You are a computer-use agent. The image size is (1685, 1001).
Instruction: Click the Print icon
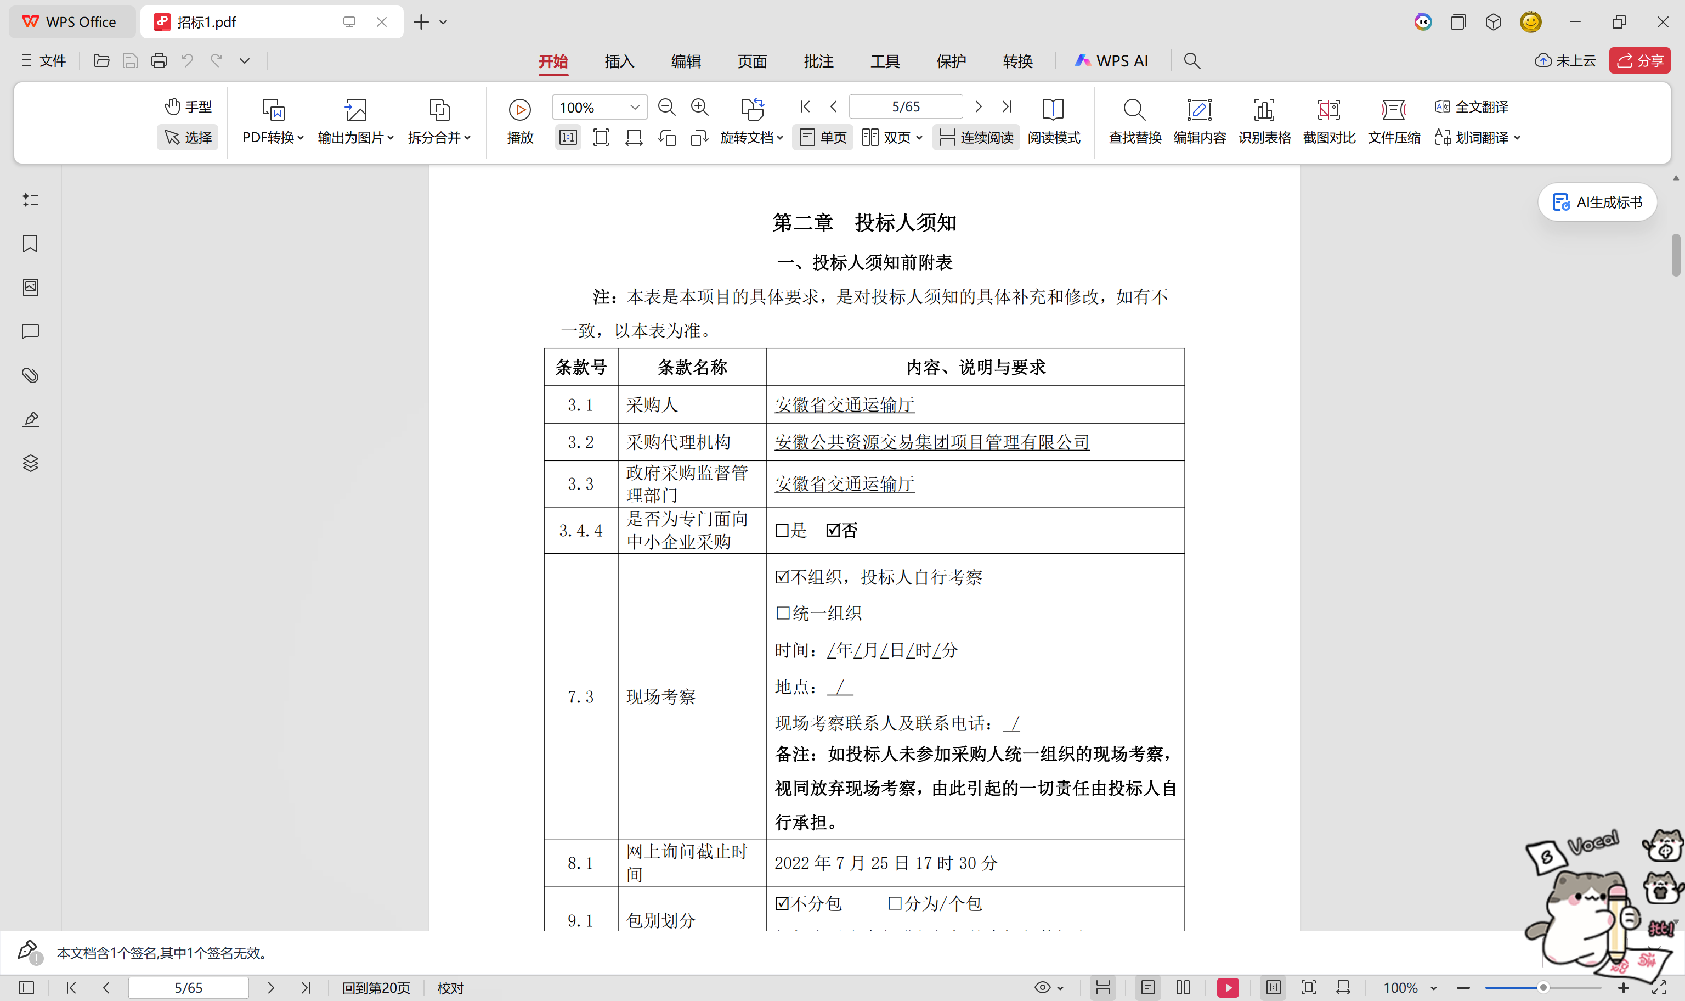point(159,61)
